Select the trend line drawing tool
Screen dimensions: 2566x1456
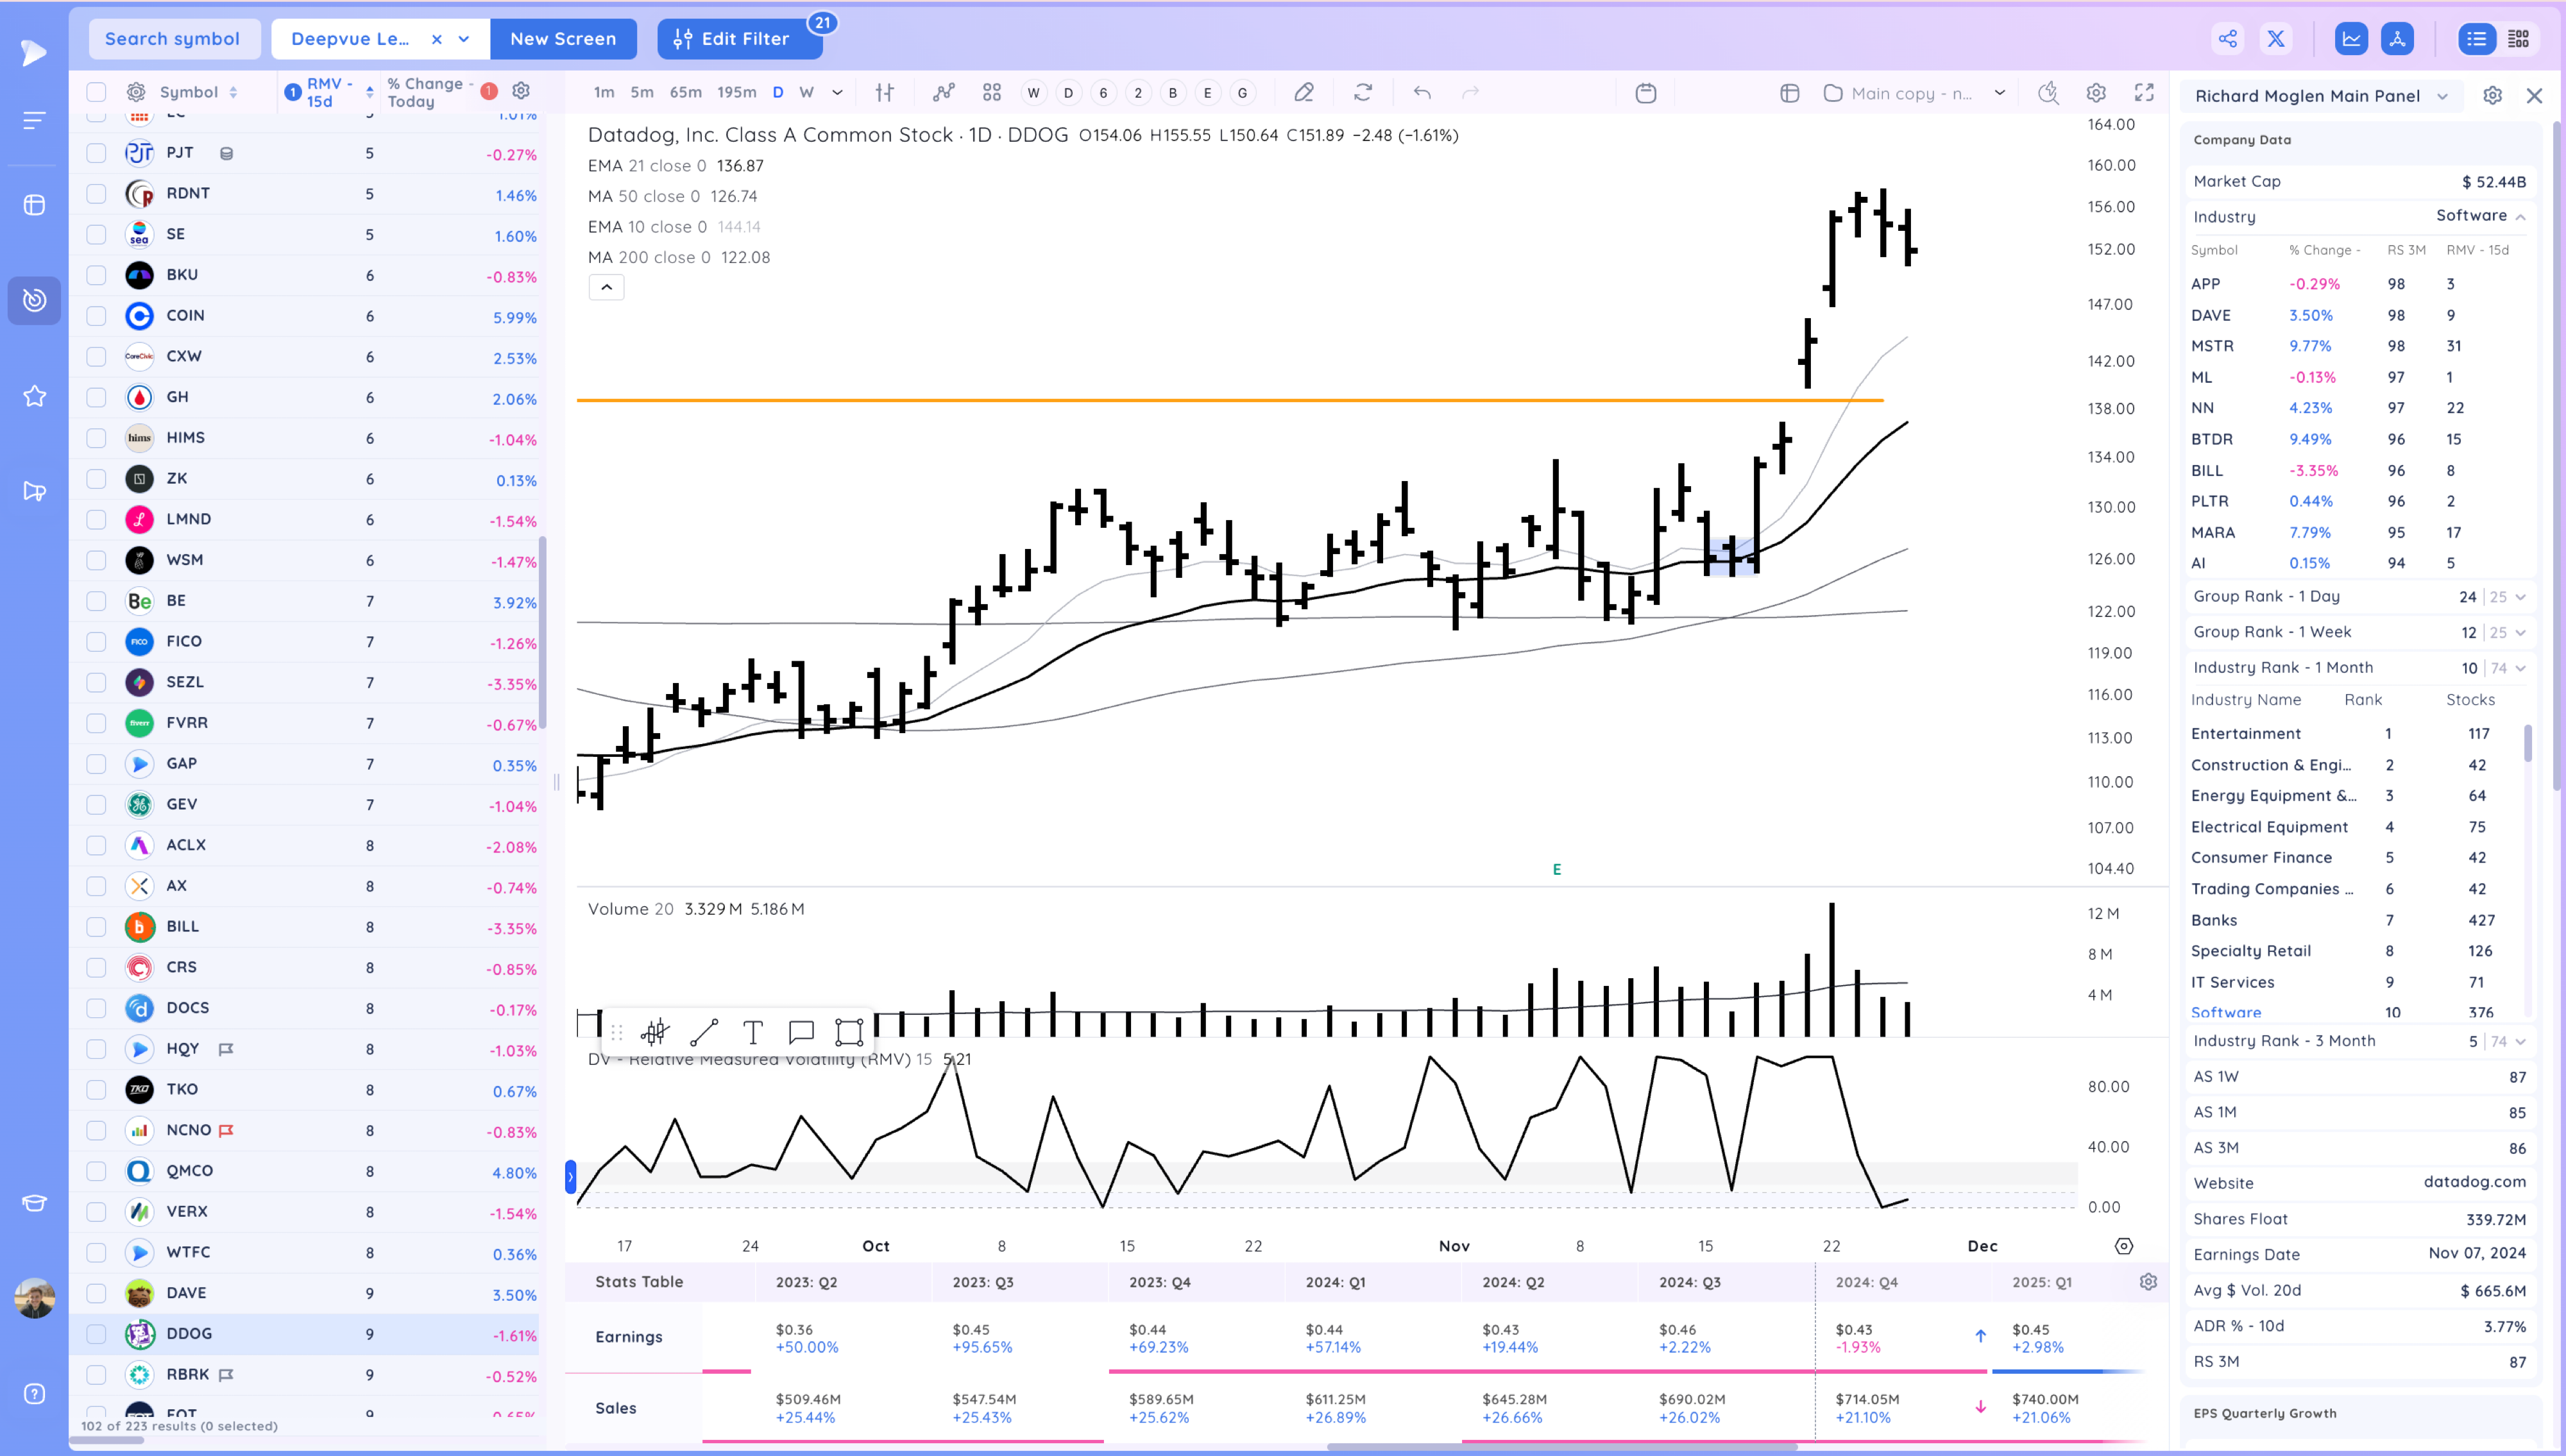[x=704, y=1032]
